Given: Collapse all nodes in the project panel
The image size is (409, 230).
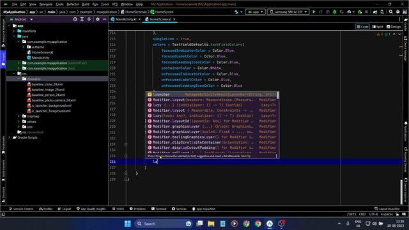Looking at the screenshot, I should (x=89, y=19).
